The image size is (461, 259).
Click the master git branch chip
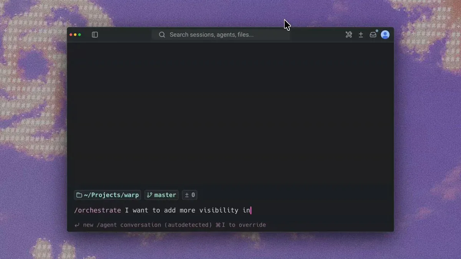pyautogui.click(x=161, y=195)
